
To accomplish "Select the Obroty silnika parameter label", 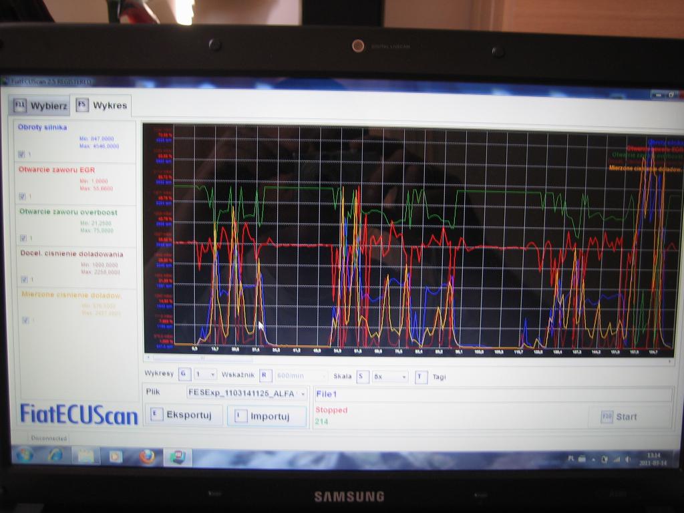I will point(42,128).
